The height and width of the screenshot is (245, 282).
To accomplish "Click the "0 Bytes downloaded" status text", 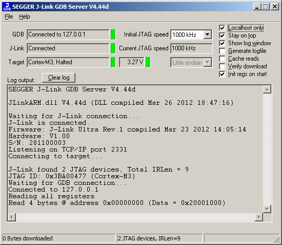I will click(28, 238).
